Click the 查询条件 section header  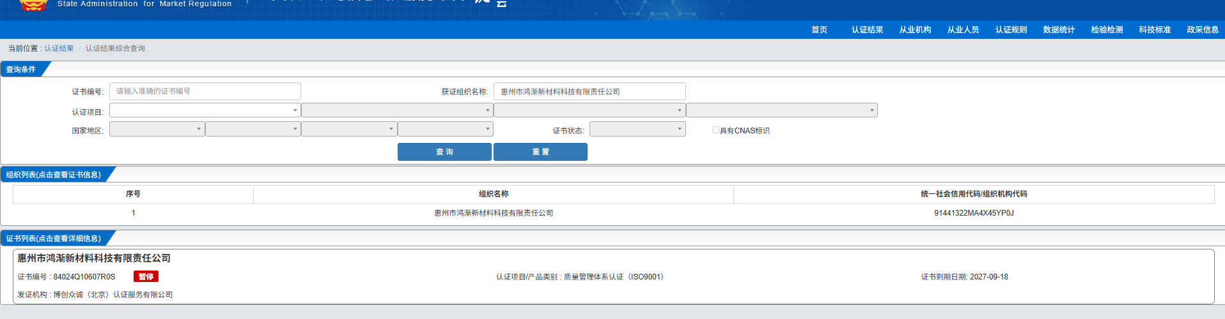point(21,70)
